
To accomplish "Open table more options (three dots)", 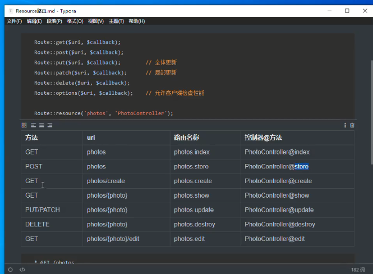I will [345, 125].
